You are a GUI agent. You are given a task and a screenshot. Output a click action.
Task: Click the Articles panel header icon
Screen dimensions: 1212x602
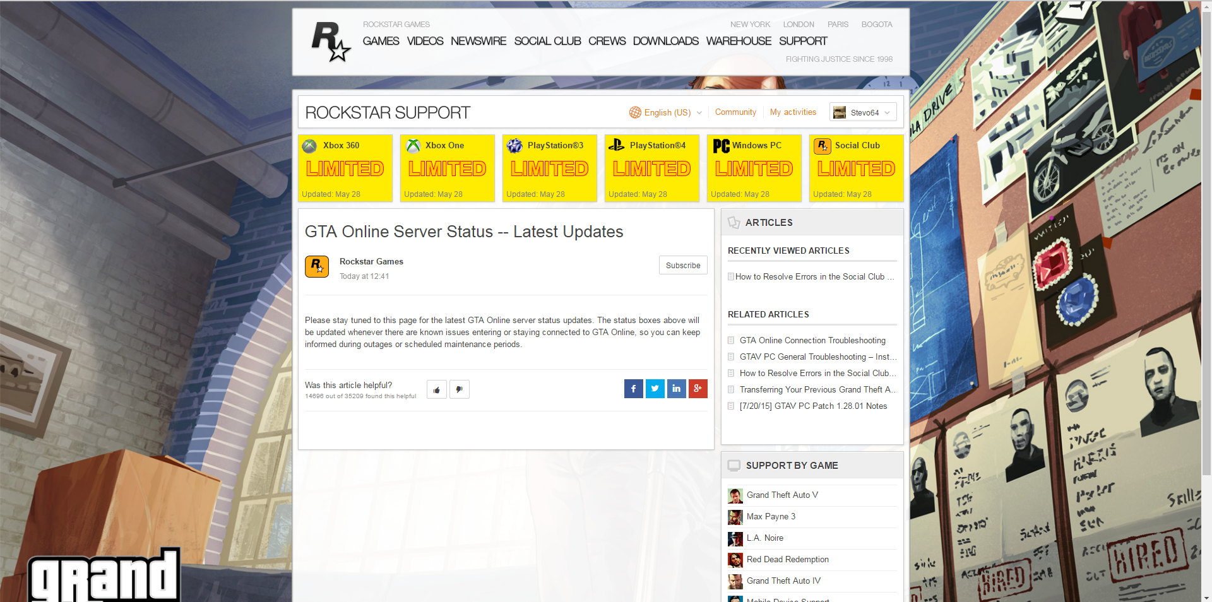click(x=734, y=223)
